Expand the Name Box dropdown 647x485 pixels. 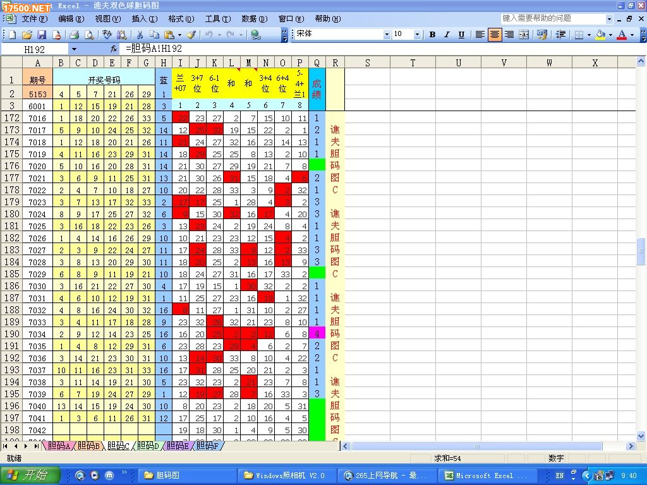(74, 49)
